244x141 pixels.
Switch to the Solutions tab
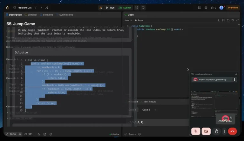coord(46,15)
